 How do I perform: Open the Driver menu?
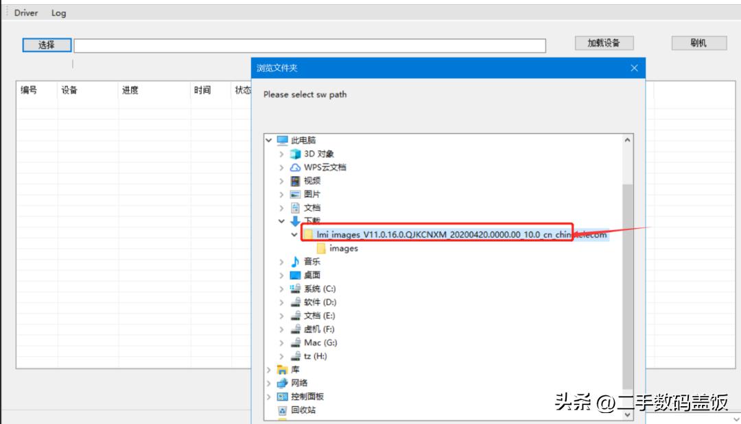[x=26, y=13]
